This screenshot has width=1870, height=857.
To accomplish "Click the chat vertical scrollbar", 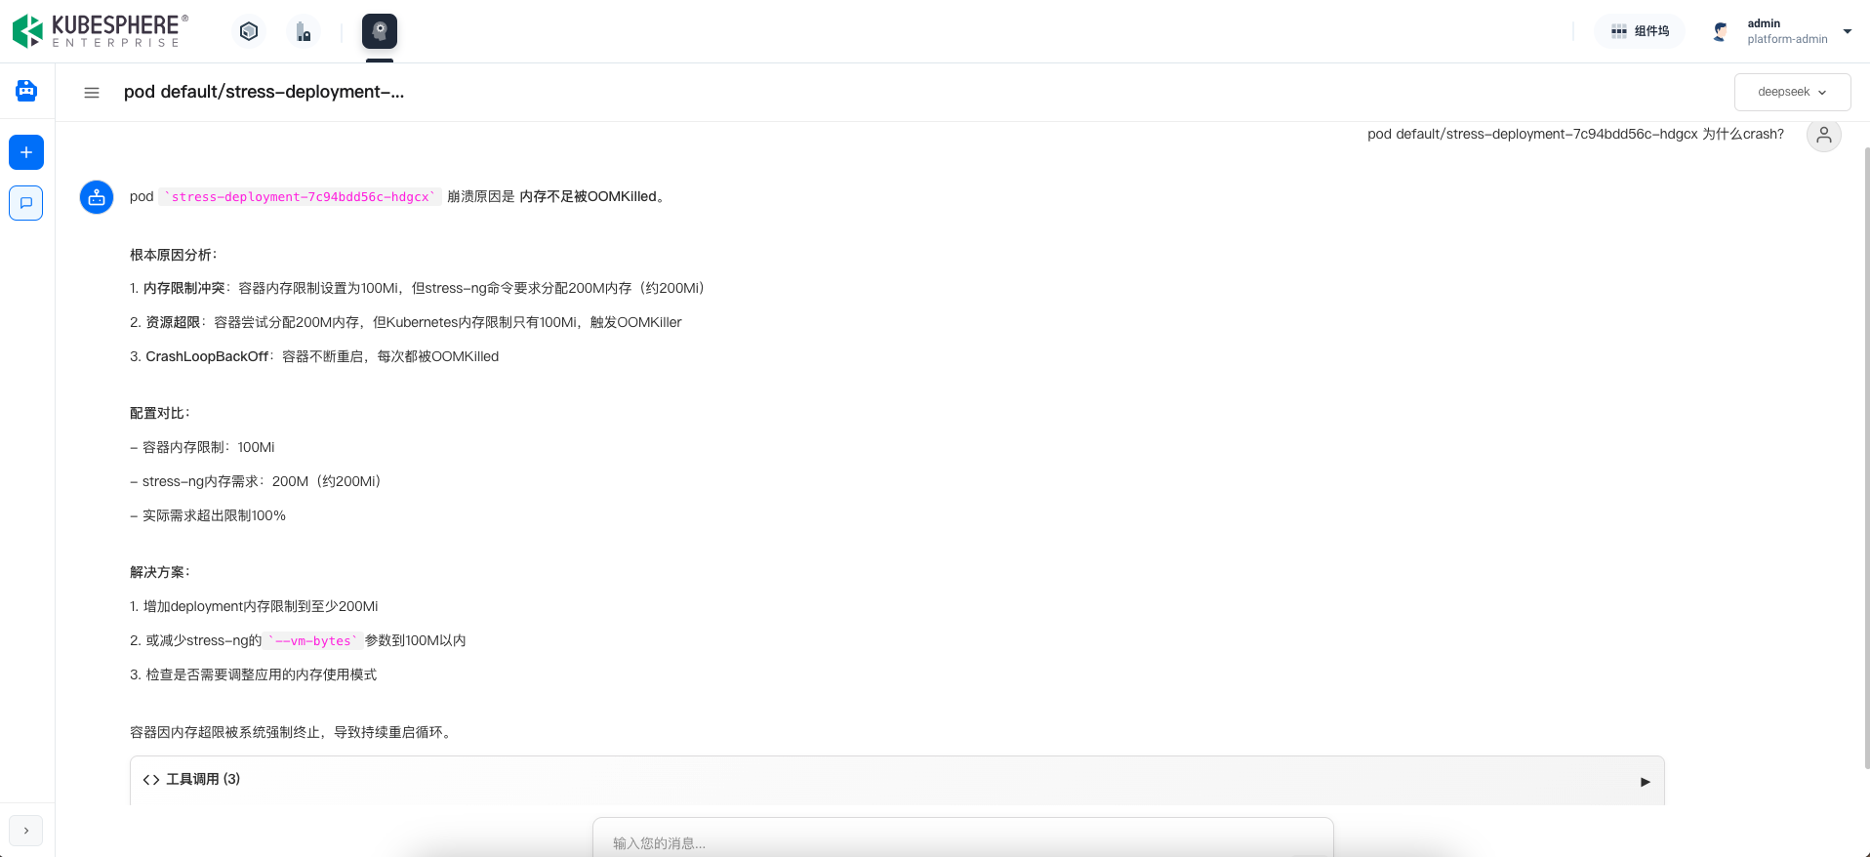I will [1866, 439].
